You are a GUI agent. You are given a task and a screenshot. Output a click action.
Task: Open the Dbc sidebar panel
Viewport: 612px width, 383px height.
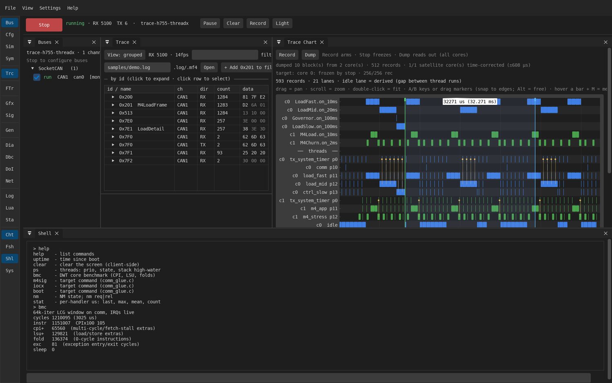click(x=10, y=157)
